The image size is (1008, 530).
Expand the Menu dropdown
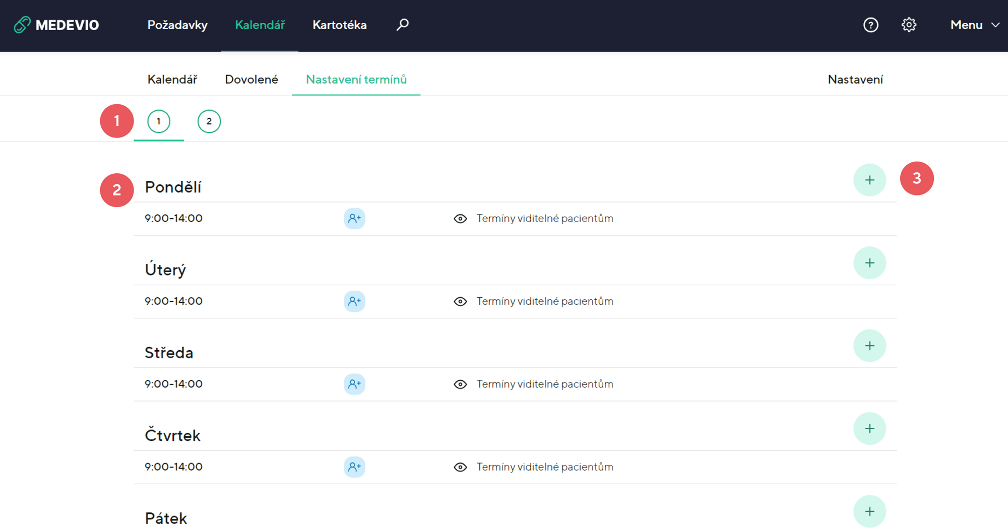tap(974, 25)
